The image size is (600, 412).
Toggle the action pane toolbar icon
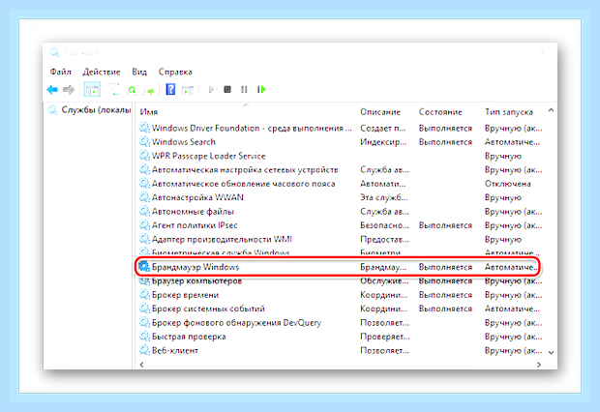pyautogui.click(x=188, y=90)
